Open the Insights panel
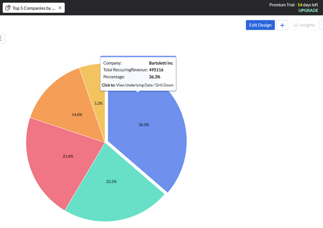Viewport: 323px width, 228px height. 304,25
